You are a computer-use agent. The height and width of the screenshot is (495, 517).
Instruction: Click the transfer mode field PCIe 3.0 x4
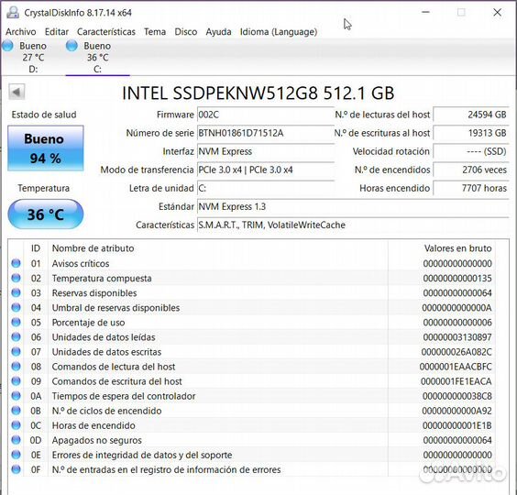tap(266, 170)
